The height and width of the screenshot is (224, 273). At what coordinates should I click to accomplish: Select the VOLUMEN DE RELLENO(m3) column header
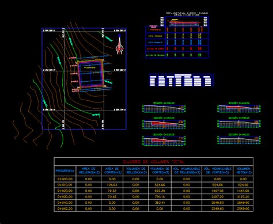coord(136,170)
